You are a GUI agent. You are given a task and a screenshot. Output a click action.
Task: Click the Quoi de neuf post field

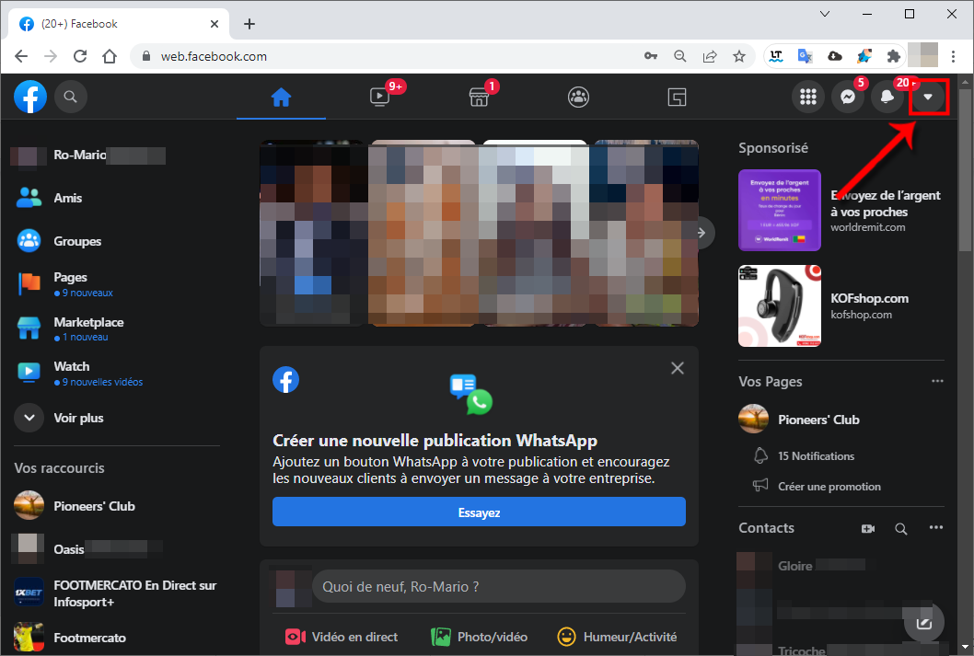(499, 586)
